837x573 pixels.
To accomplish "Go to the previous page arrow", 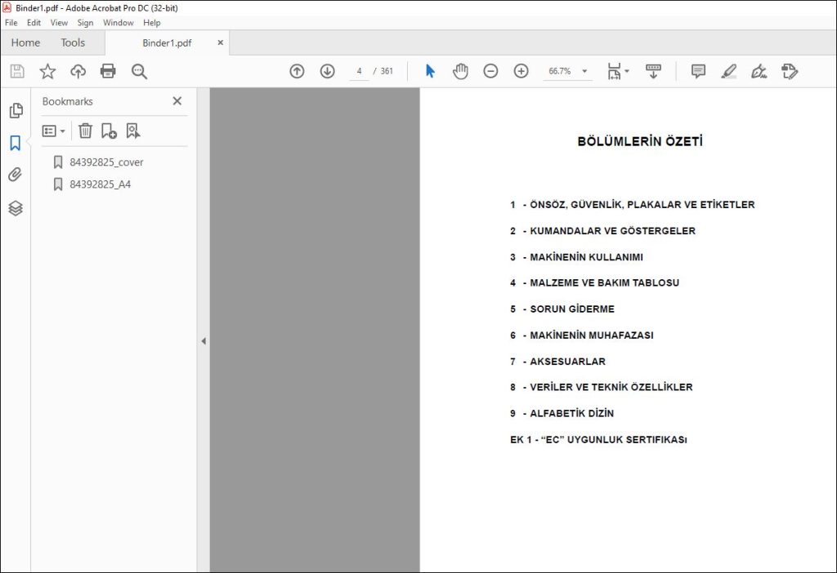I will (x=297, y=71).
